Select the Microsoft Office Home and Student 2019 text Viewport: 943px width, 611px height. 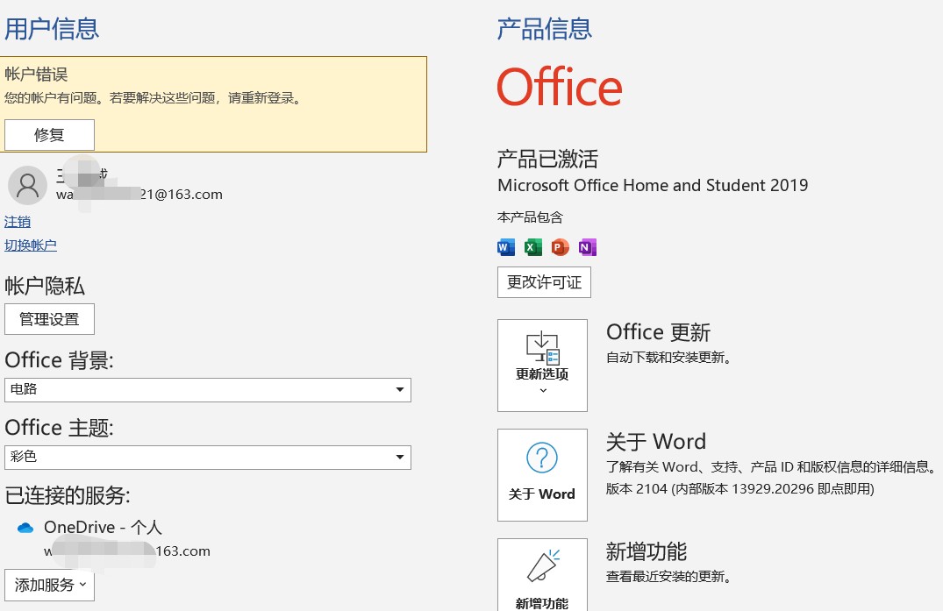653,185
